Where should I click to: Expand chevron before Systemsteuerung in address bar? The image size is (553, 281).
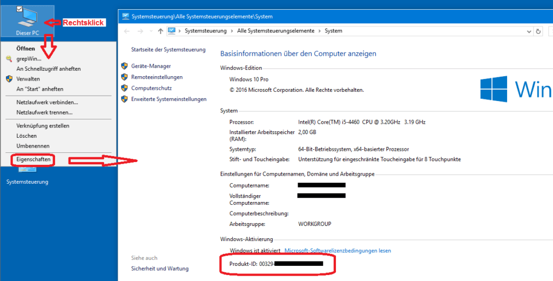(x=180, y=31)
